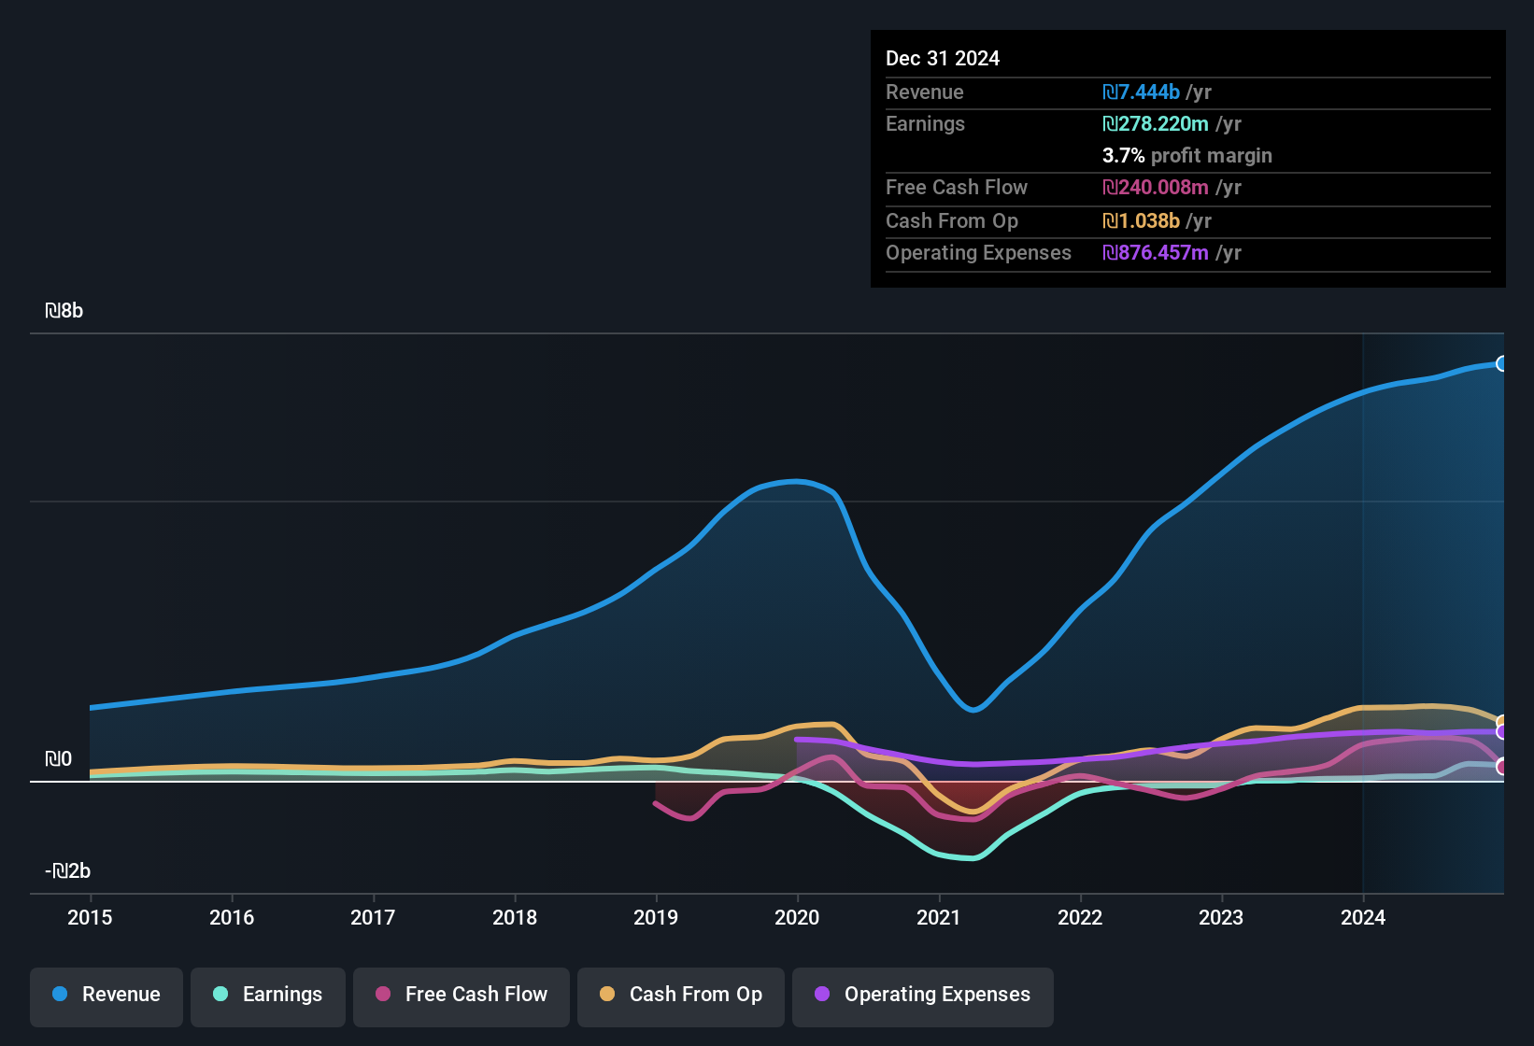Image resolution: width=1534 pixels, height=1046 pixels.
Task: Click the Revenue end-point marker on the chart
Action: 1501,363
